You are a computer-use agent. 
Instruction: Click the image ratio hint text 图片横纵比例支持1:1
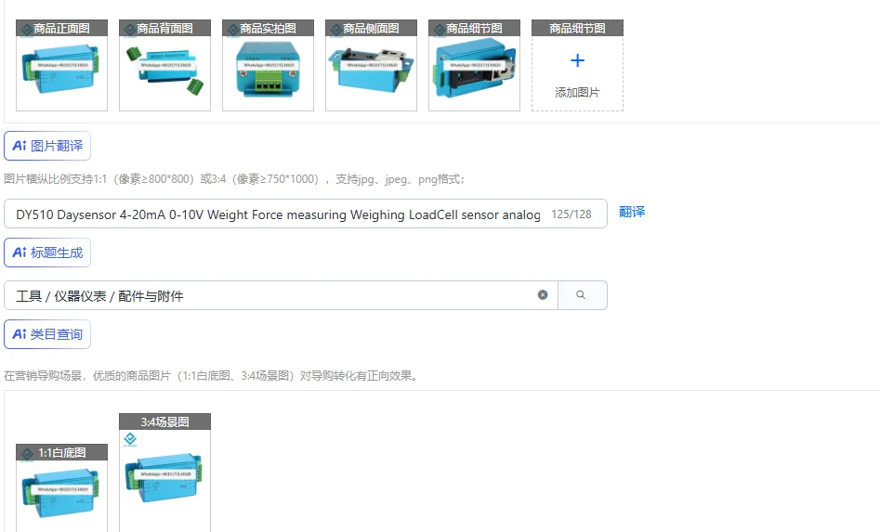(x=234, y=179)
